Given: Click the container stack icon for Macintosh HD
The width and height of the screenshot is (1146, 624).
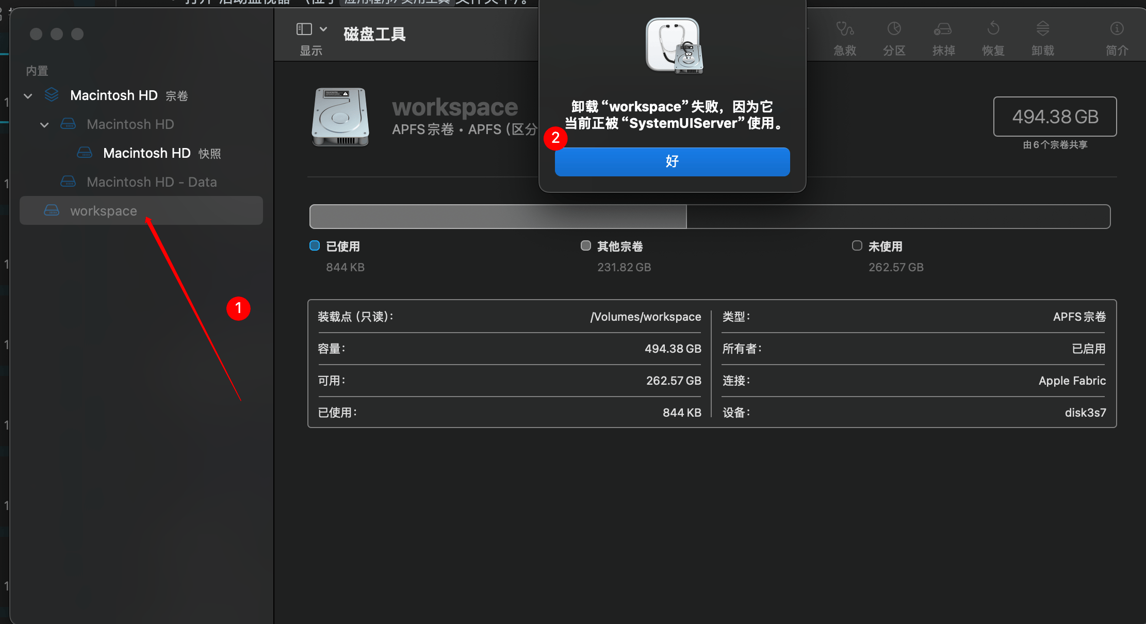Looking at the screenshot, I should click(52, 94).
